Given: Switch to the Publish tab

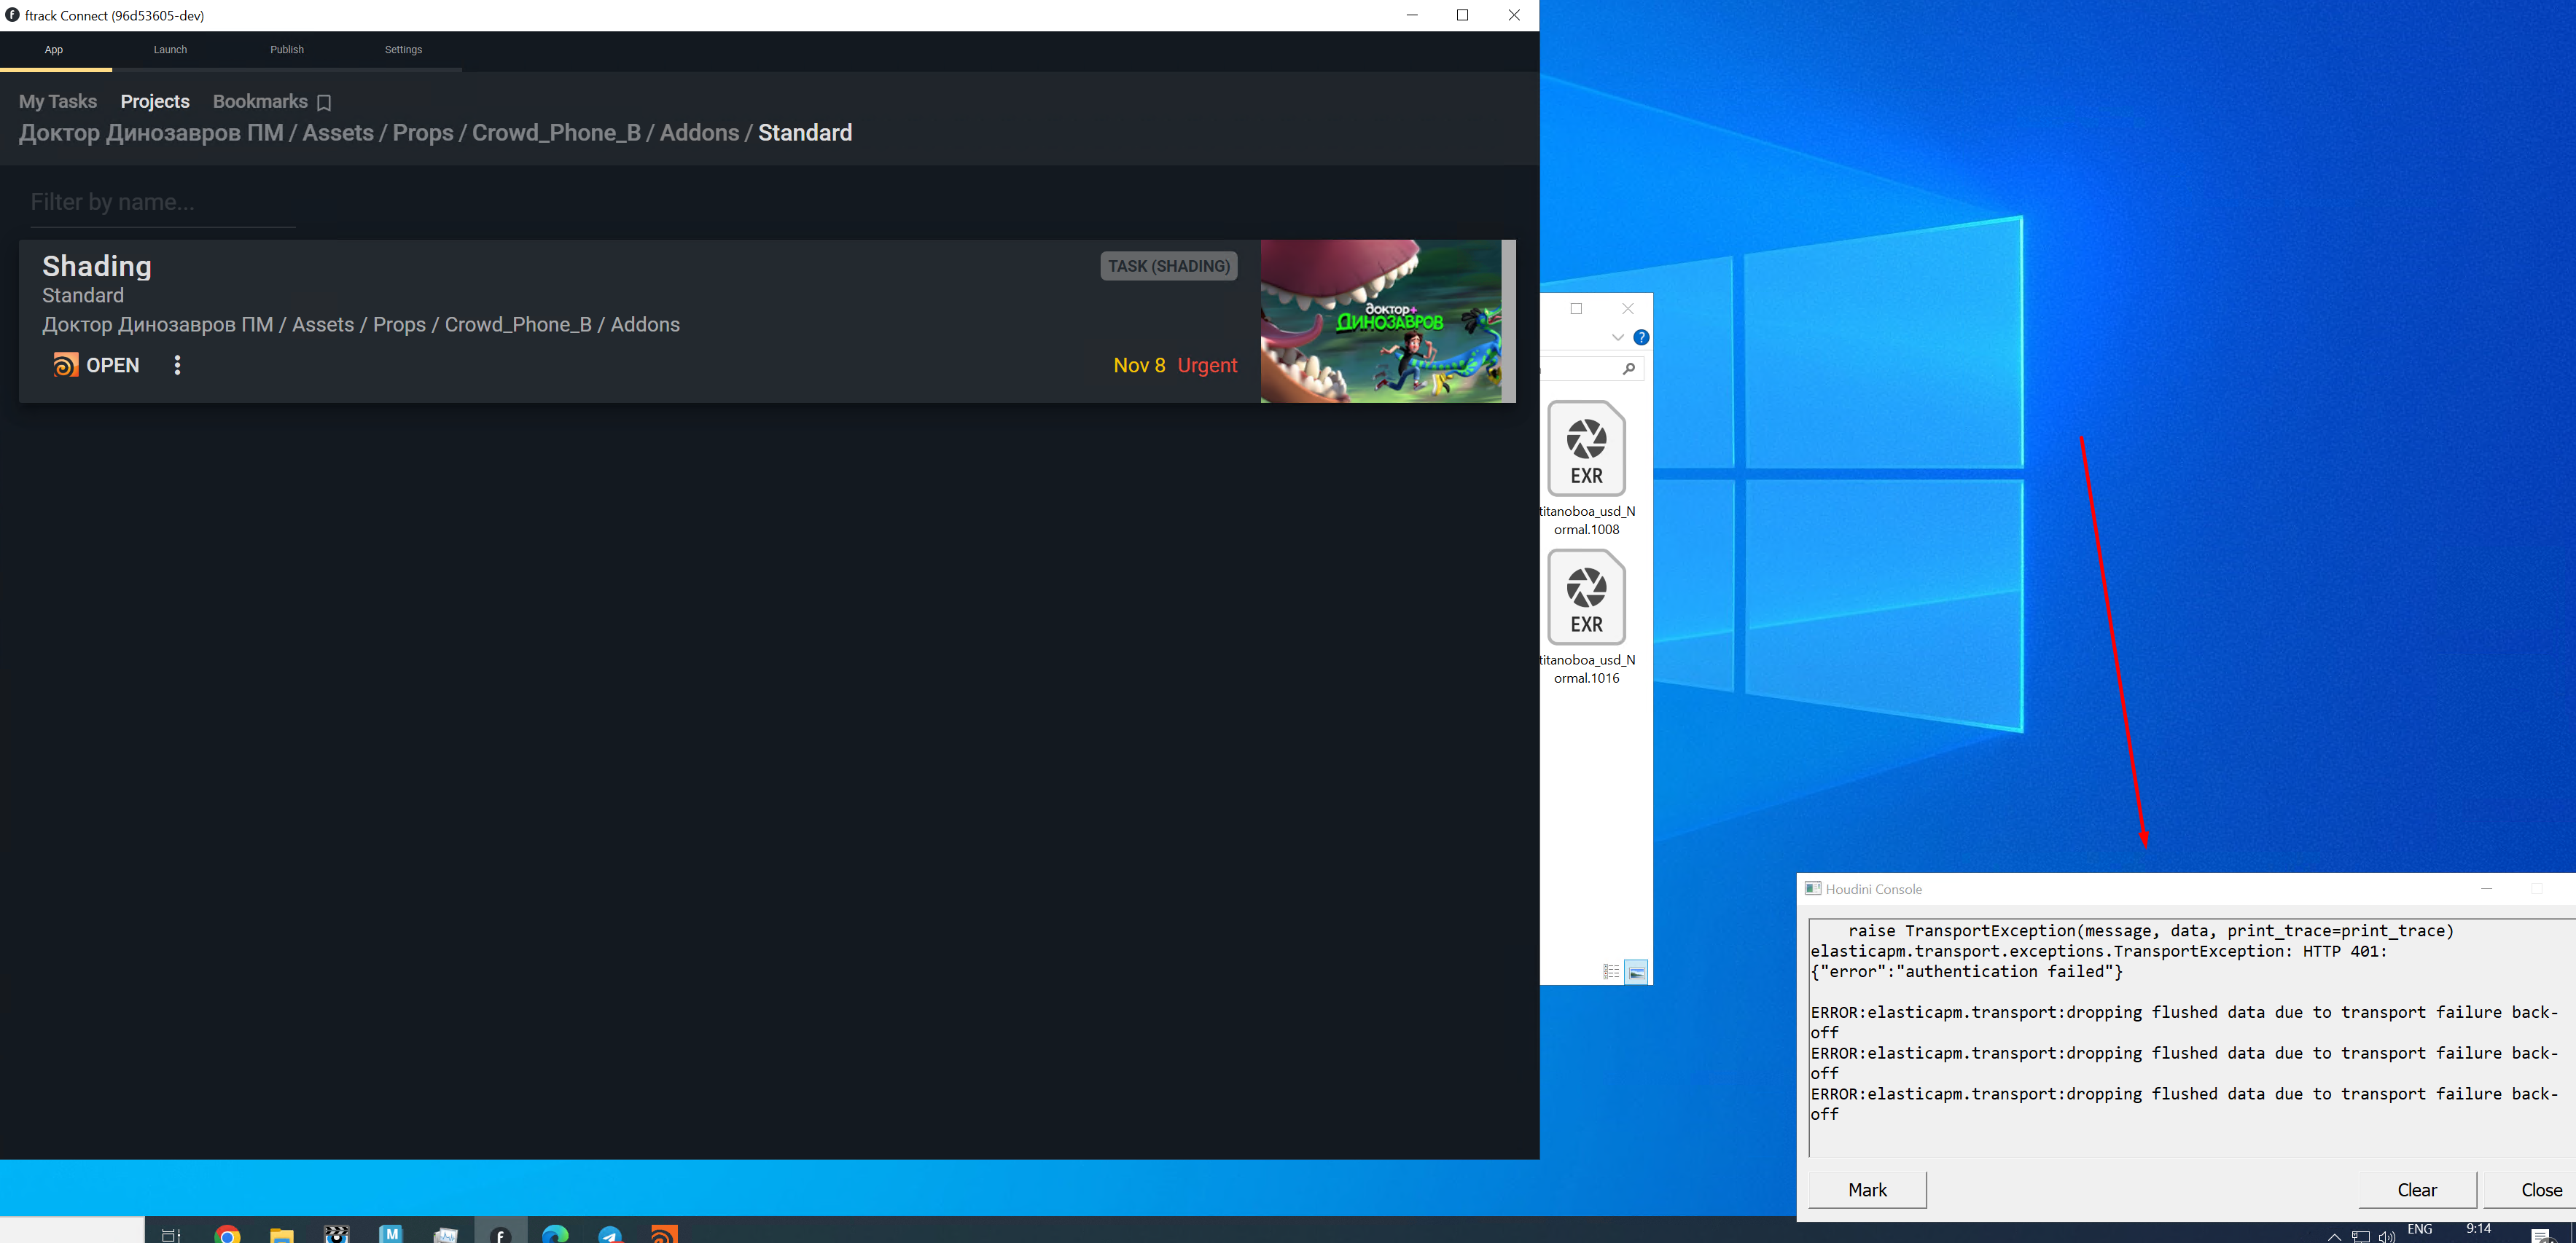Looking at the screenshot, I should coord(287,50).
